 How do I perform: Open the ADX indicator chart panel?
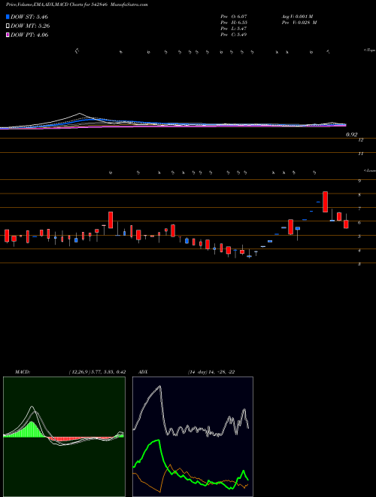[193, 437]
